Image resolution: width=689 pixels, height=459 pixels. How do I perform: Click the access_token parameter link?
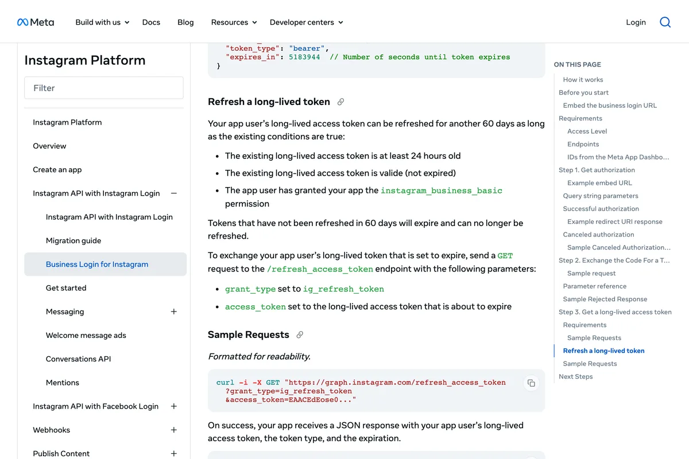pos(256,307)
